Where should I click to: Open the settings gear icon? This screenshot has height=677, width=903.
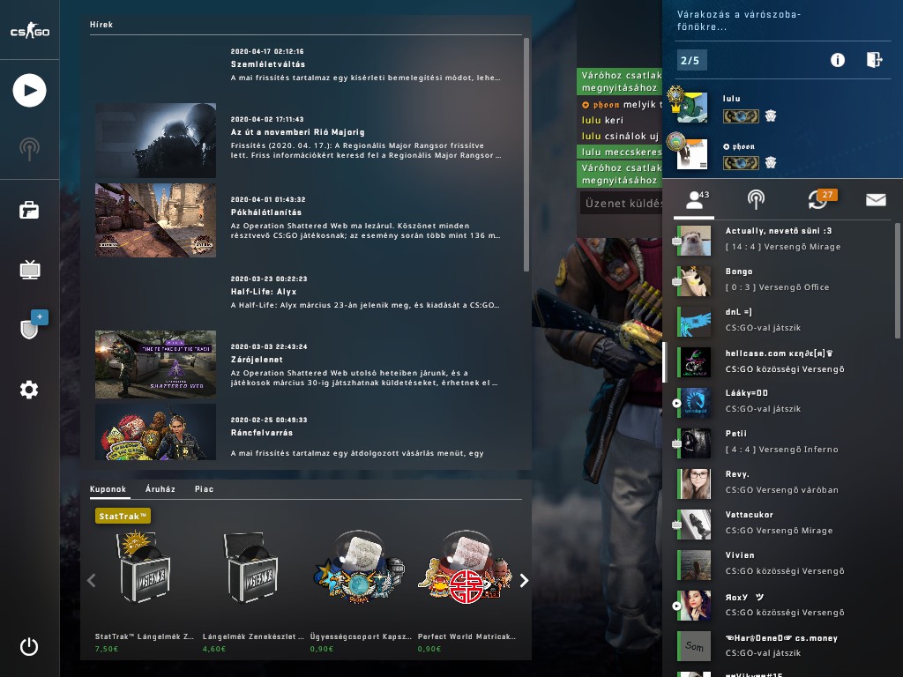pos(29,390)
